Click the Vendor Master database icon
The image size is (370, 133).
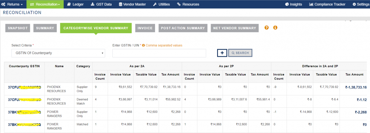pos(120,4)
